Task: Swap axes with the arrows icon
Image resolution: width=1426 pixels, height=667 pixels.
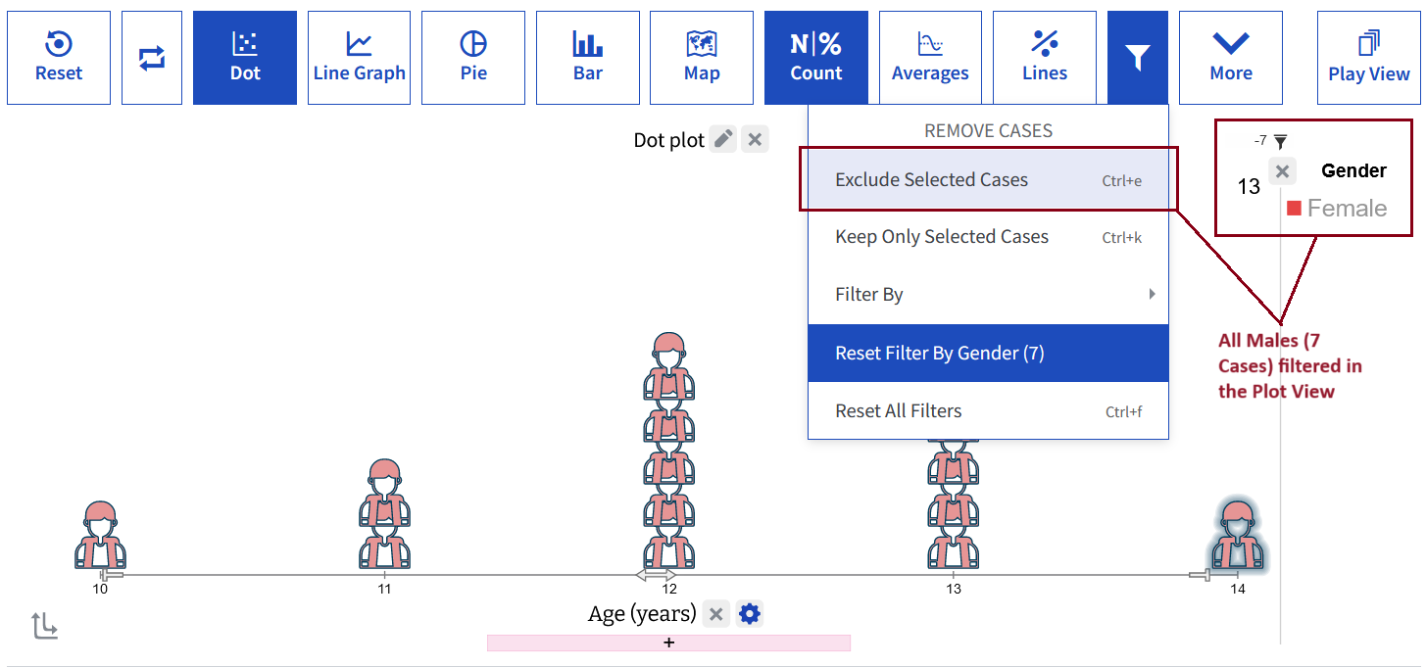Action: 152,58
